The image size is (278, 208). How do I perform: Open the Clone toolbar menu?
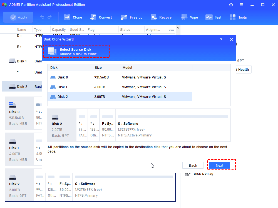tap(73, 17)
